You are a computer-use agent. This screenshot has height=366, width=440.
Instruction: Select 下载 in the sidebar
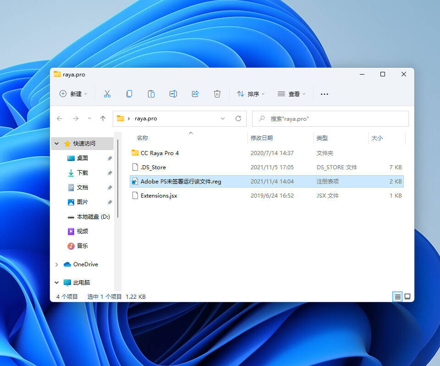82,173
